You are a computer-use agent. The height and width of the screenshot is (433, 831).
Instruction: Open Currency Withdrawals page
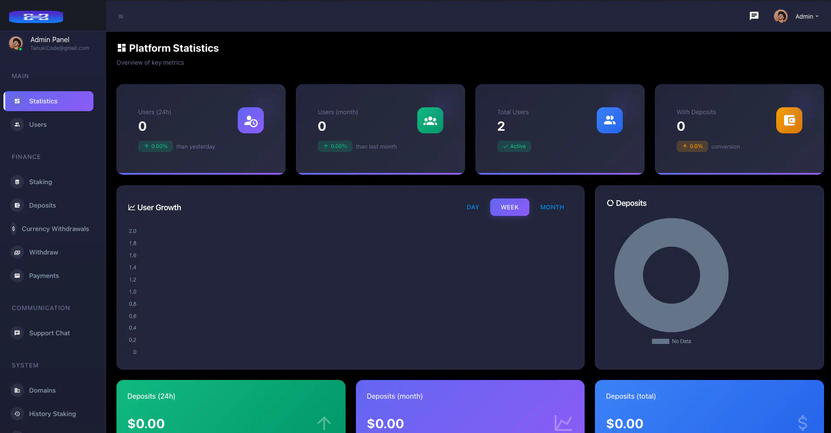pyautogui.click(x=55, y=229)
